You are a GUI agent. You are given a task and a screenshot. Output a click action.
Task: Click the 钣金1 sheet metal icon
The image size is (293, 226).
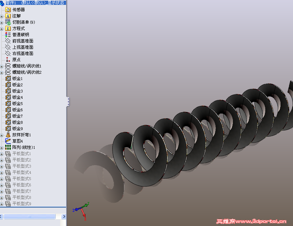pyautogui.click(x=8, y=79)
